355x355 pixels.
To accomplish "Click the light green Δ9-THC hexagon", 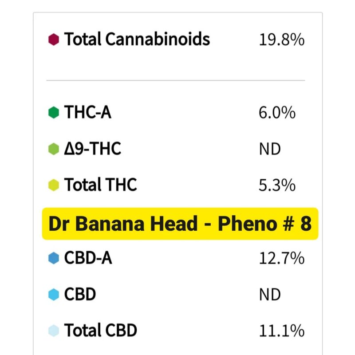I will 54,149.
